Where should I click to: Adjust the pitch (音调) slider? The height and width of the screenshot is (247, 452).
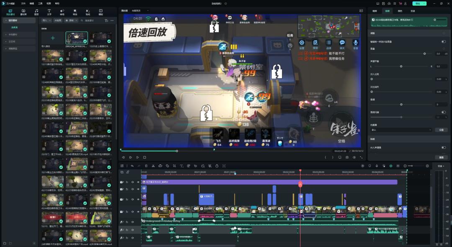click(x=401, y=104)
